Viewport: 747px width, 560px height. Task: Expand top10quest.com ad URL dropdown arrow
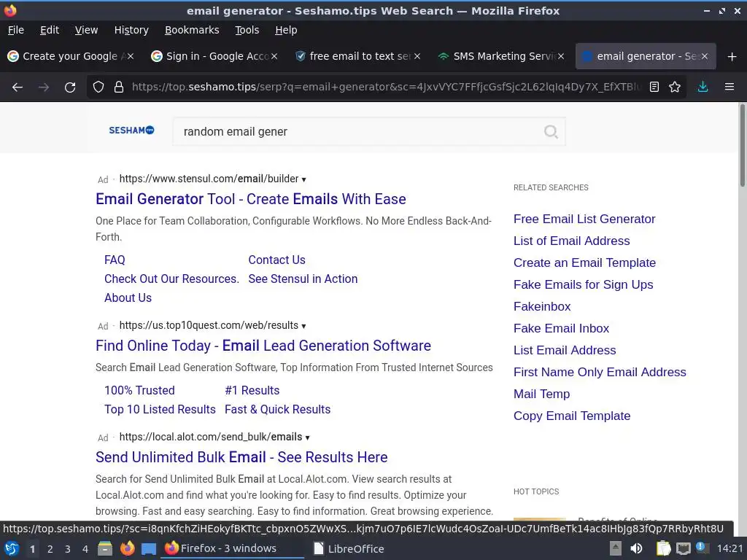click(304, 326)
